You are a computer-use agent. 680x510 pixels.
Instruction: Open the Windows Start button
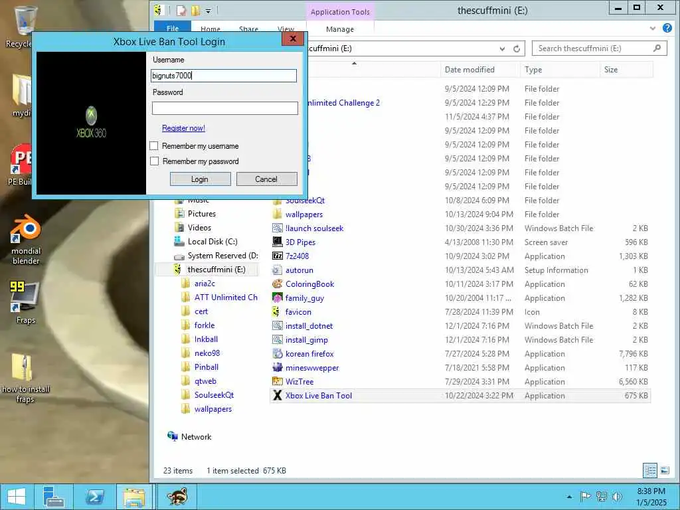point(17,497)
